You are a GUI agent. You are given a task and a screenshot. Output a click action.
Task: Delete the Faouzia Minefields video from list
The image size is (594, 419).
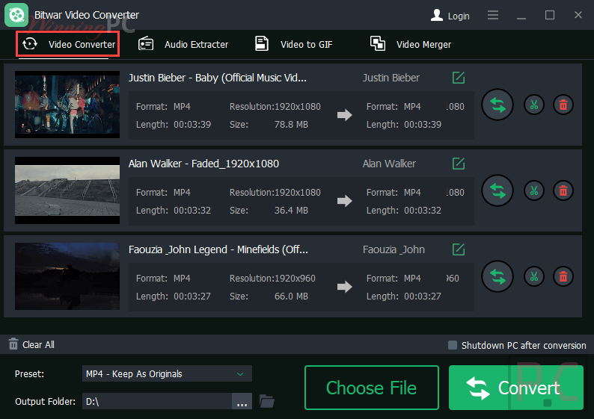563,276
